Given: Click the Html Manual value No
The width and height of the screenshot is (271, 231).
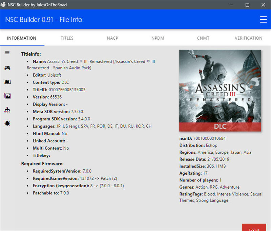Looking at the screenshot, I should click(x=64, y=134).
